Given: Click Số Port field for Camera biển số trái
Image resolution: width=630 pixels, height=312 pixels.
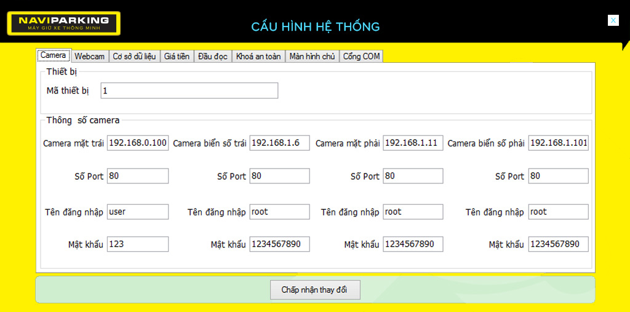Looking at the screenshot, I should 280,176.
